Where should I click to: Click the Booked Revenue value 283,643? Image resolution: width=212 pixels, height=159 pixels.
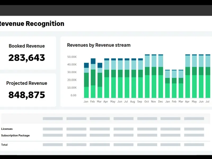[26, 58]
